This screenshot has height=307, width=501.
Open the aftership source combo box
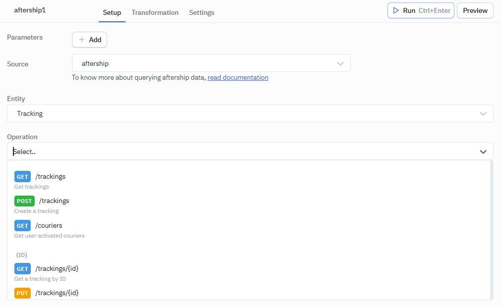tap(211, 63)
